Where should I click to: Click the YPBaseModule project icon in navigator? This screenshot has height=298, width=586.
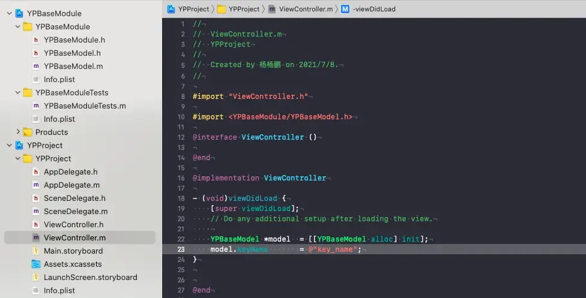pyautogui.click(x=19, y=14)
